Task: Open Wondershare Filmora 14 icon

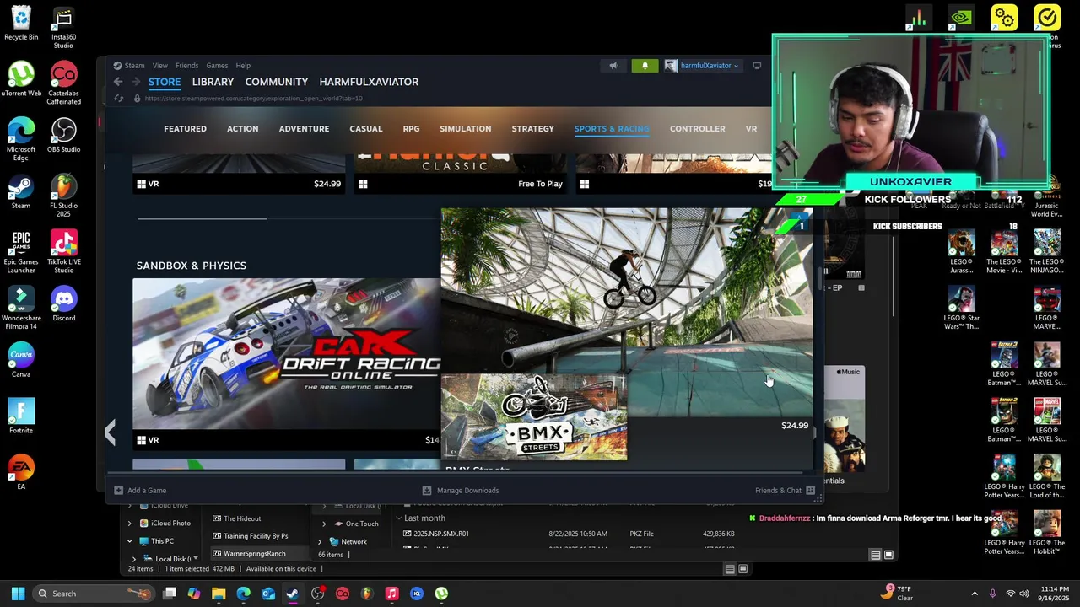Action: point(21,309)
